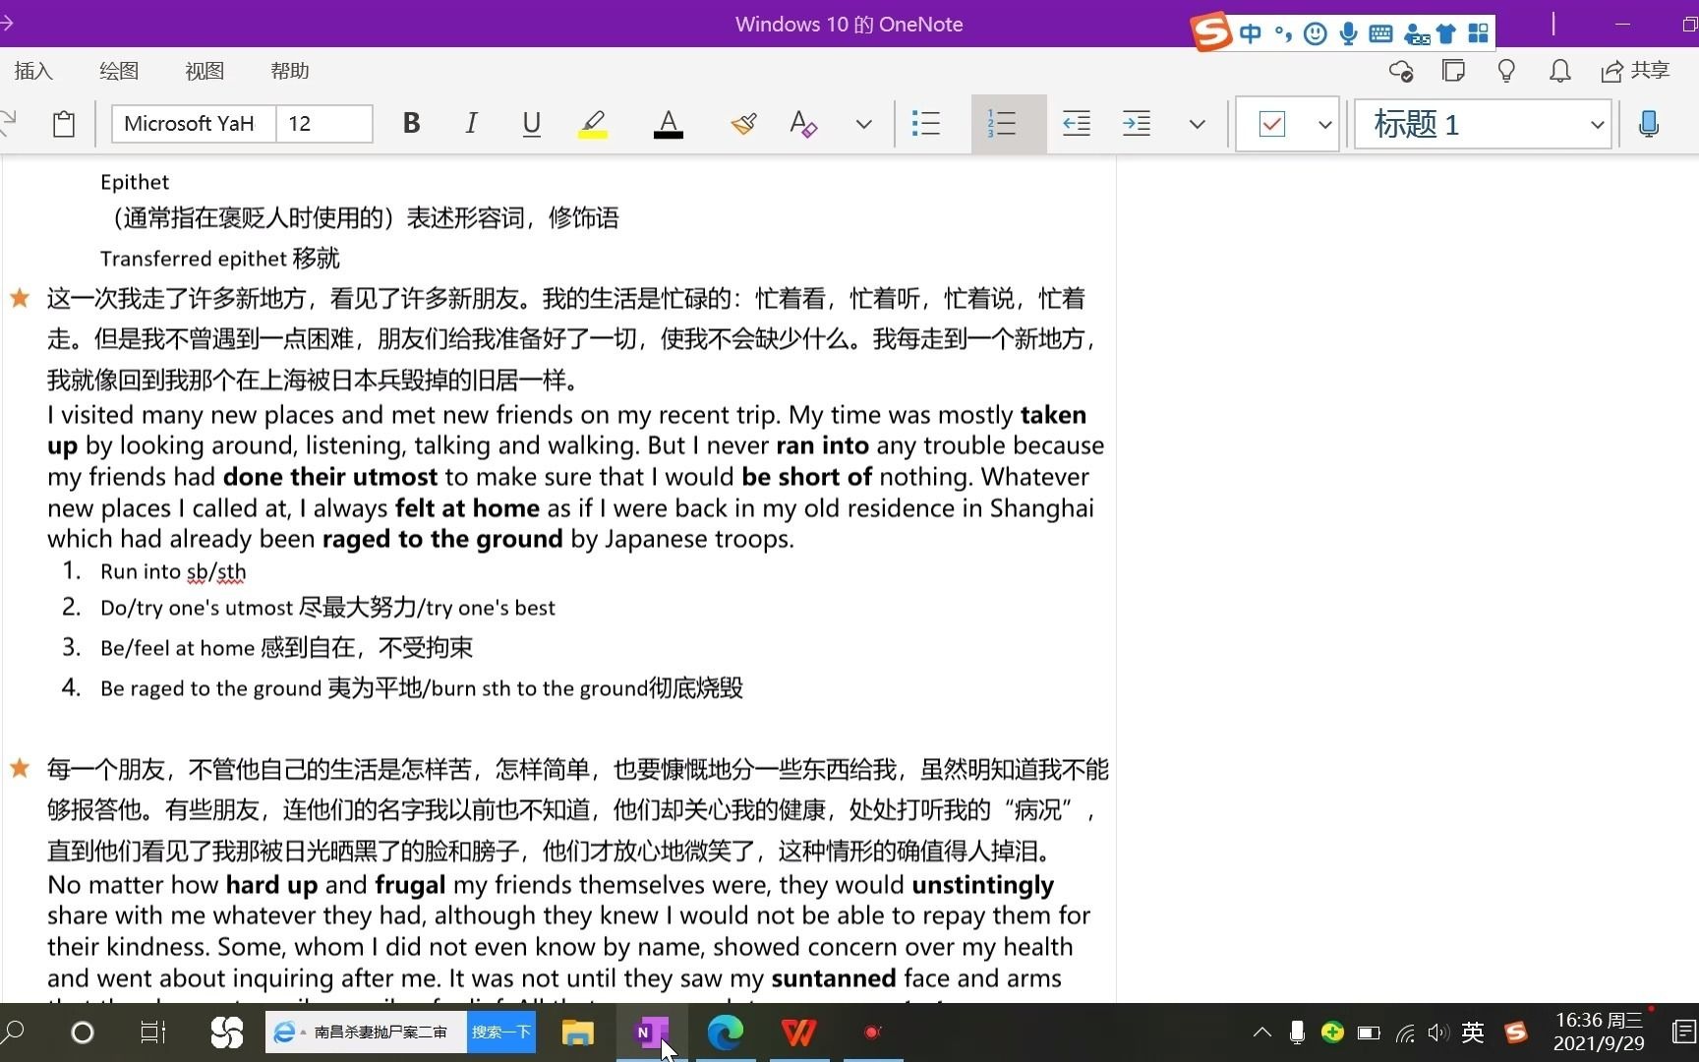Click the taskbar search box news text
This screenshot has width=1699, height=1062.
point(381,1032)
